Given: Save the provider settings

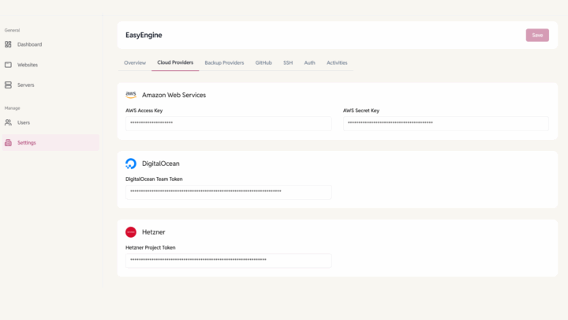Looking at the screenshot, I should [537, 36].
